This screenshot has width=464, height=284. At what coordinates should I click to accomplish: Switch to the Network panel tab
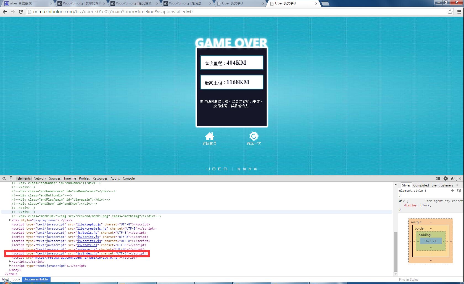point(40,178)
